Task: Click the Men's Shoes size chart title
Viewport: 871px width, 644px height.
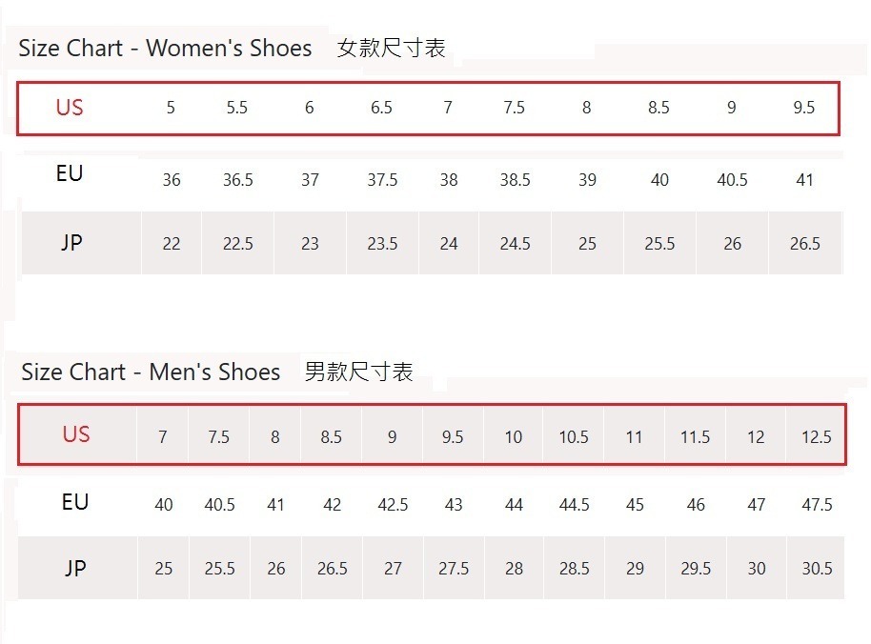Action: (151, 372)
